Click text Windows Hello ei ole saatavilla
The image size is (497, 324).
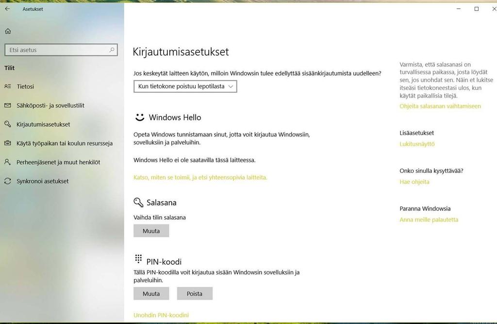point(194,160)
